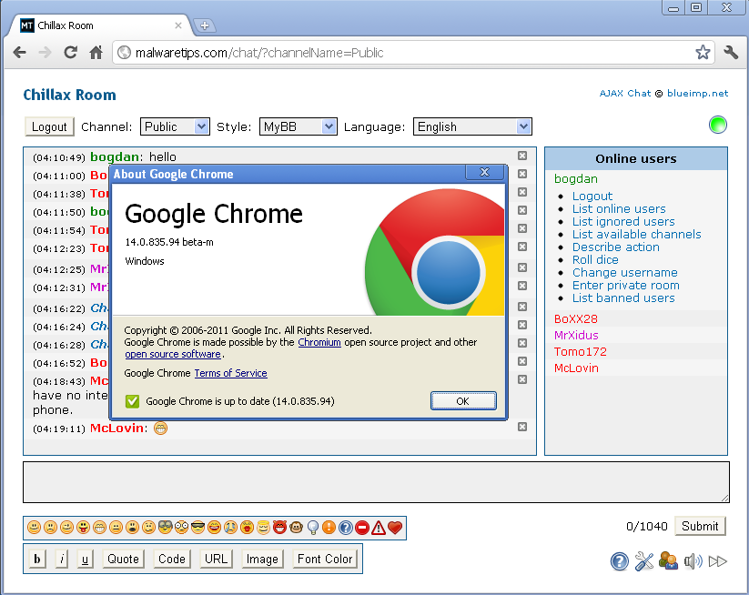Insert the red heart emoticon
Image resolution: width=749 pixels, height=595 pixels.
(395, 527)
